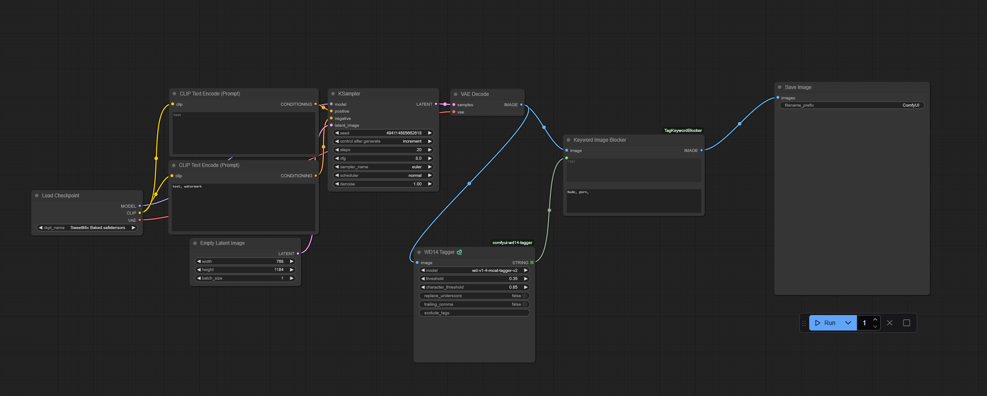The width and height of the screenshot is (987, 396).
Task: Increase WD14 threshold with right arrow
Action: pos(526,279)
